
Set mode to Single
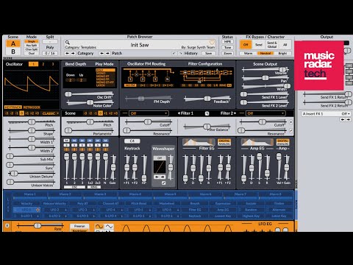point(32,41)
